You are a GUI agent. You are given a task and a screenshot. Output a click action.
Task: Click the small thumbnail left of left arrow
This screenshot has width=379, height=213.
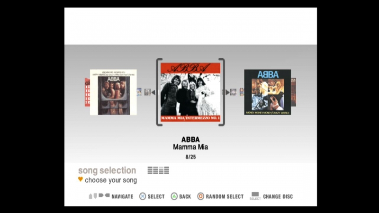147,92
